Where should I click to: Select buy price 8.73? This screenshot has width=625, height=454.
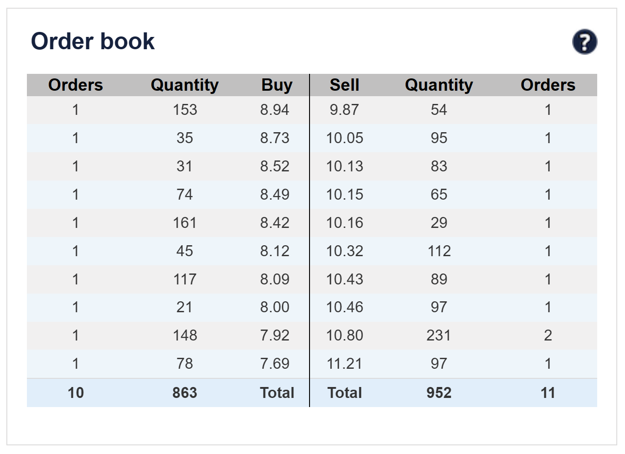point(274,138)
